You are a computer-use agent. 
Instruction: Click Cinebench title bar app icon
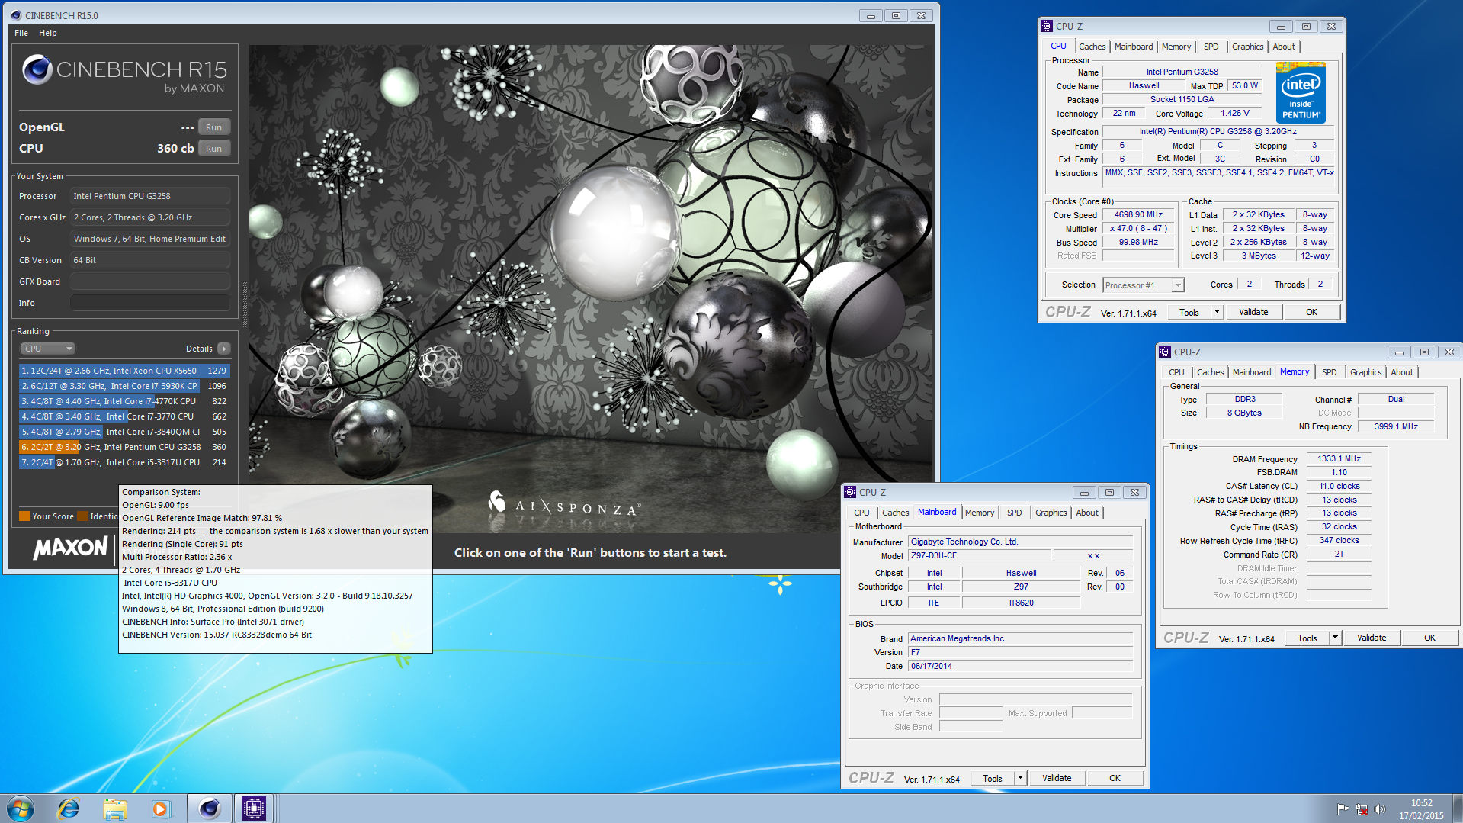[x=16, y=15]
